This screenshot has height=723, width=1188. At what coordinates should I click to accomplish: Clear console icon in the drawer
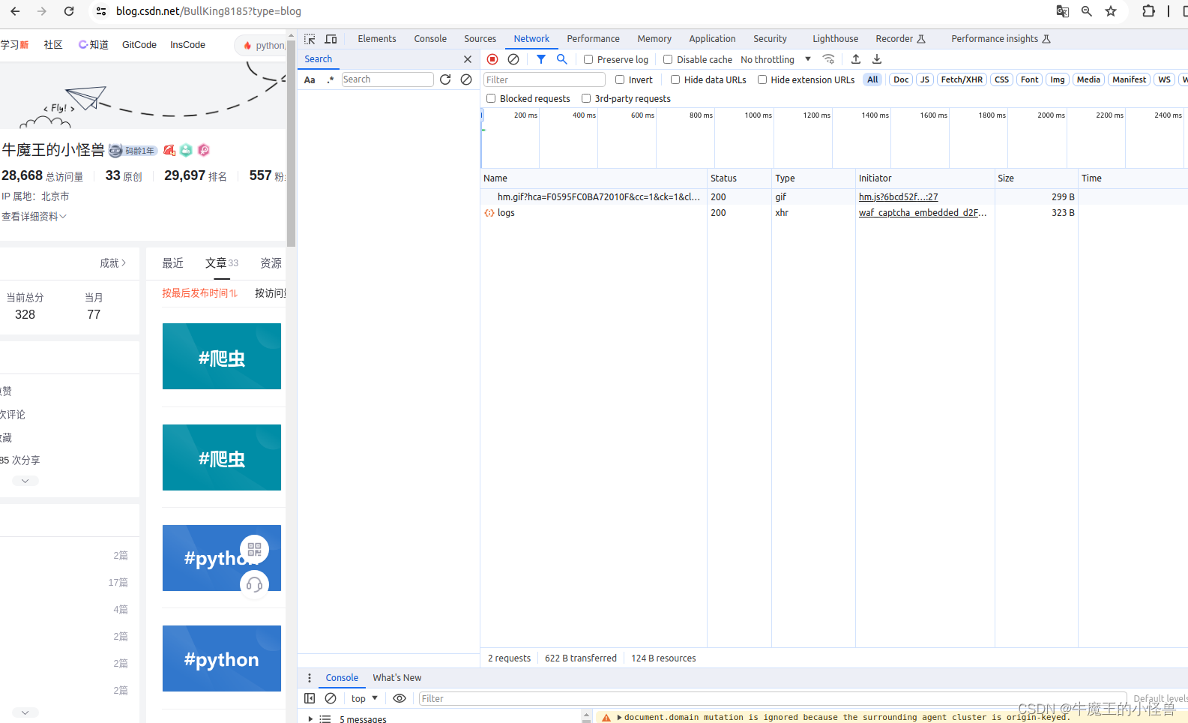click(x=331, y=698)
